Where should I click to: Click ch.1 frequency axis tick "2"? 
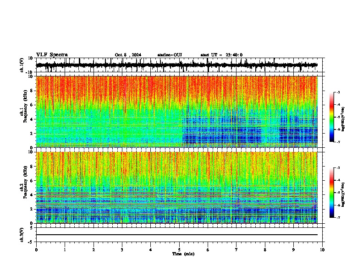[x=32, y=133]
